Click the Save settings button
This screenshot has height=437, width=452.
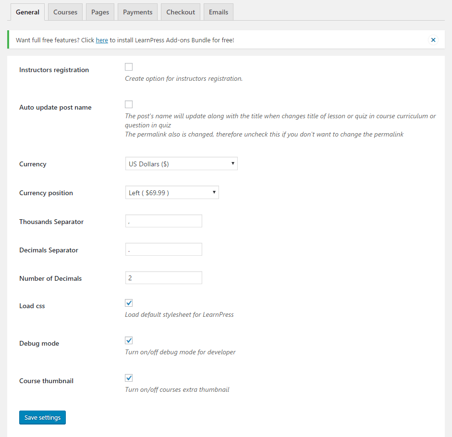[x=42, y=417]
